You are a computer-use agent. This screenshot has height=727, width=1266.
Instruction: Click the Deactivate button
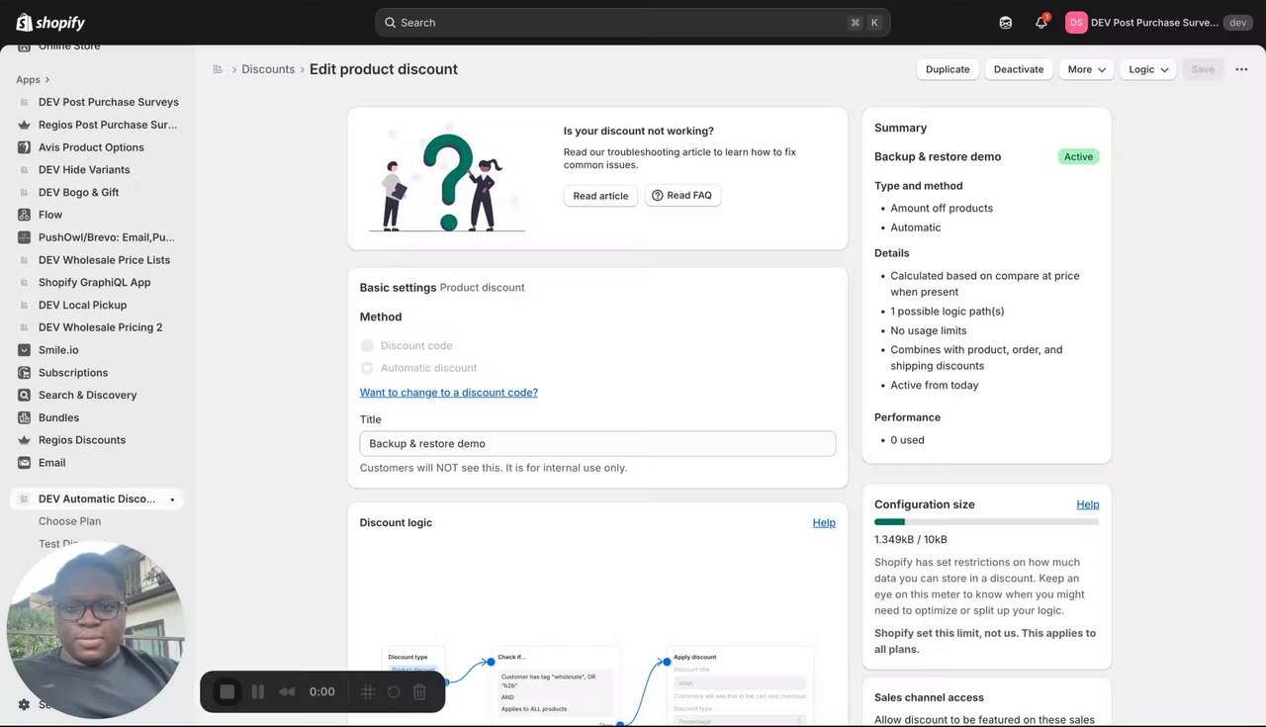pos(1019,69)
